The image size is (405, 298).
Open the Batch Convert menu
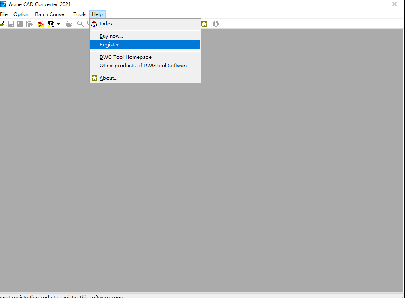[51, 14]
